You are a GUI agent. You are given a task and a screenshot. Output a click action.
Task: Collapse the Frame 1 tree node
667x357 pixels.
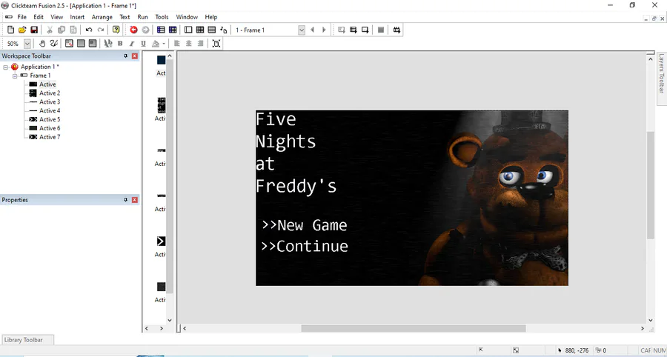[15, 76]
